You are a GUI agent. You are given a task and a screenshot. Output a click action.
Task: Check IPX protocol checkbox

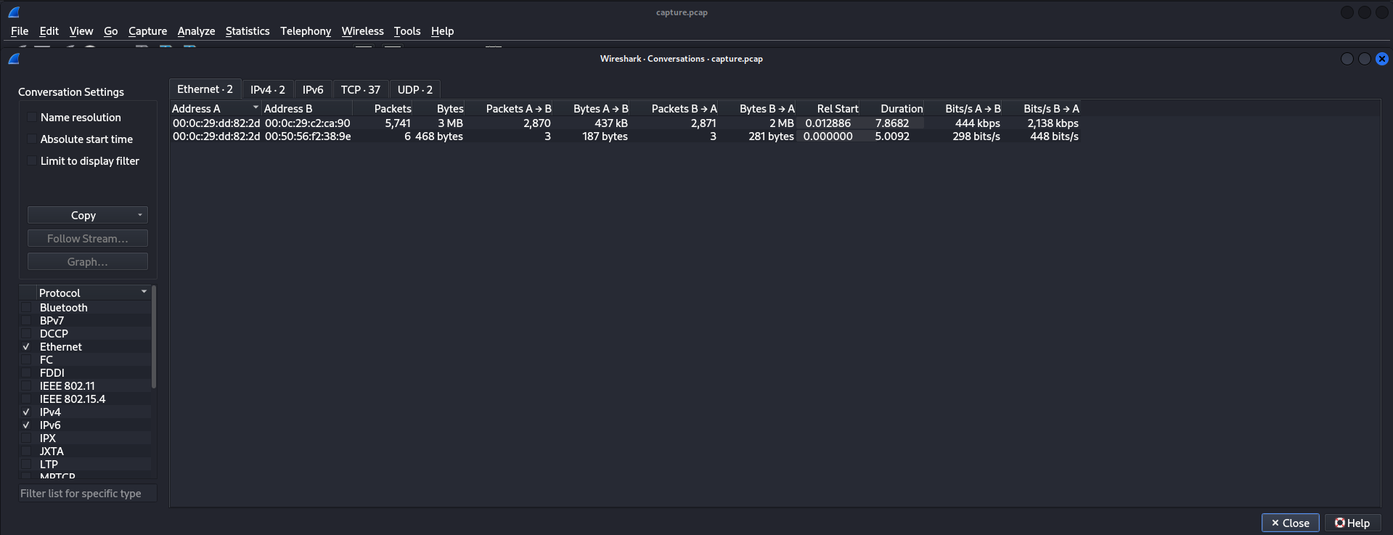tap(26, 438)
